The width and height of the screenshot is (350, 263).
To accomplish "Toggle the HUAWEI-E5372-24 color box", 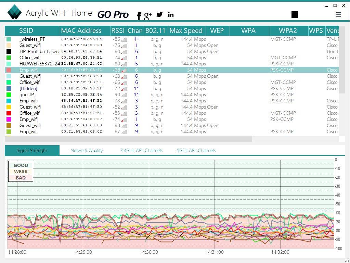I will (9, 64).
